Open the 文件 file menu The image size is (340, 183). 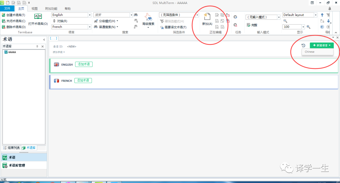pos(7,8)
